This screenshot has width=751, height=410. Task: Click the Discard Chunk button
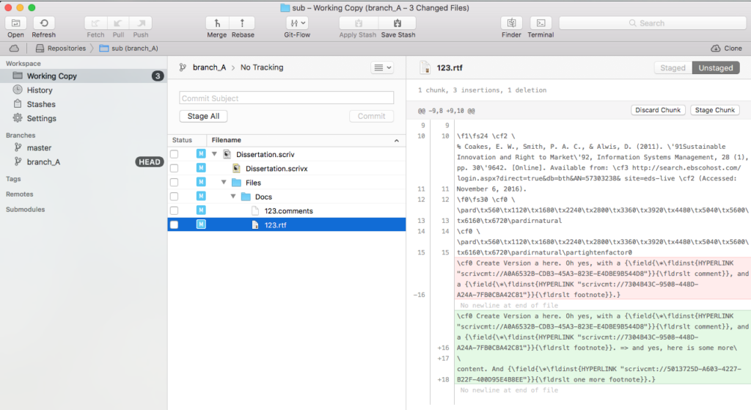point(658,110)
